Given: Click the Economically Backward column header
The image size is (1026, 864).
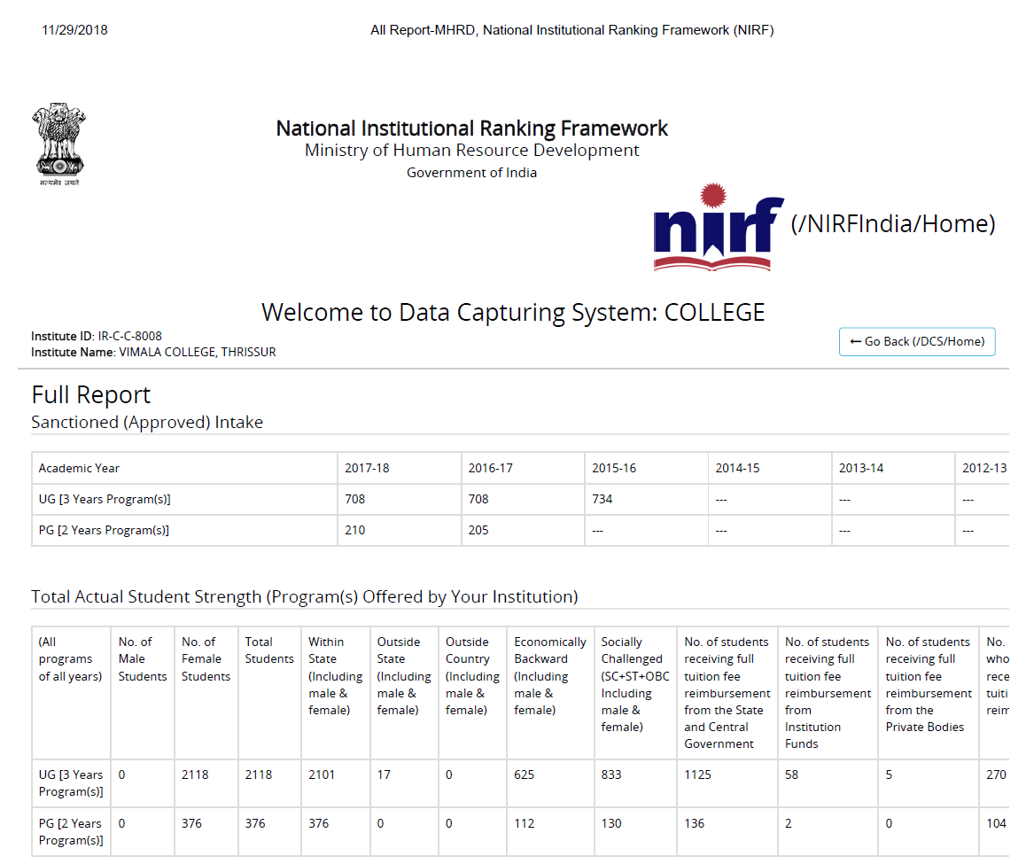Looking at the screenshot, I should point(549,675).
